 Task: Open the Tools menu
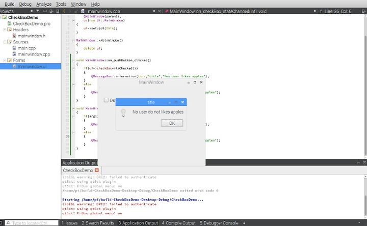pos(61,4)
